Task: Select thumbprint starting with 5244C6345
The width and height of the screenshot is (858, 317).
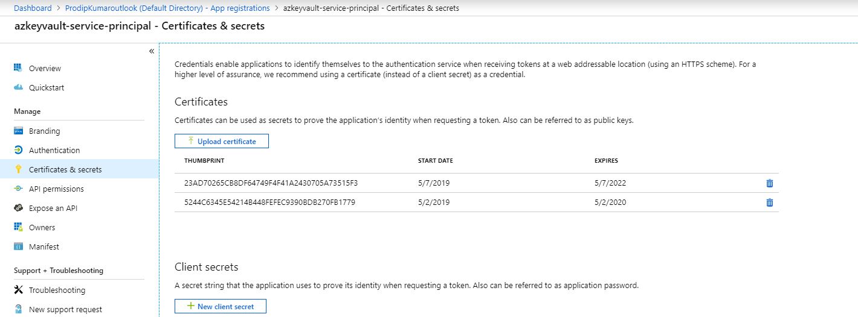Action: (x=269, y=202)
